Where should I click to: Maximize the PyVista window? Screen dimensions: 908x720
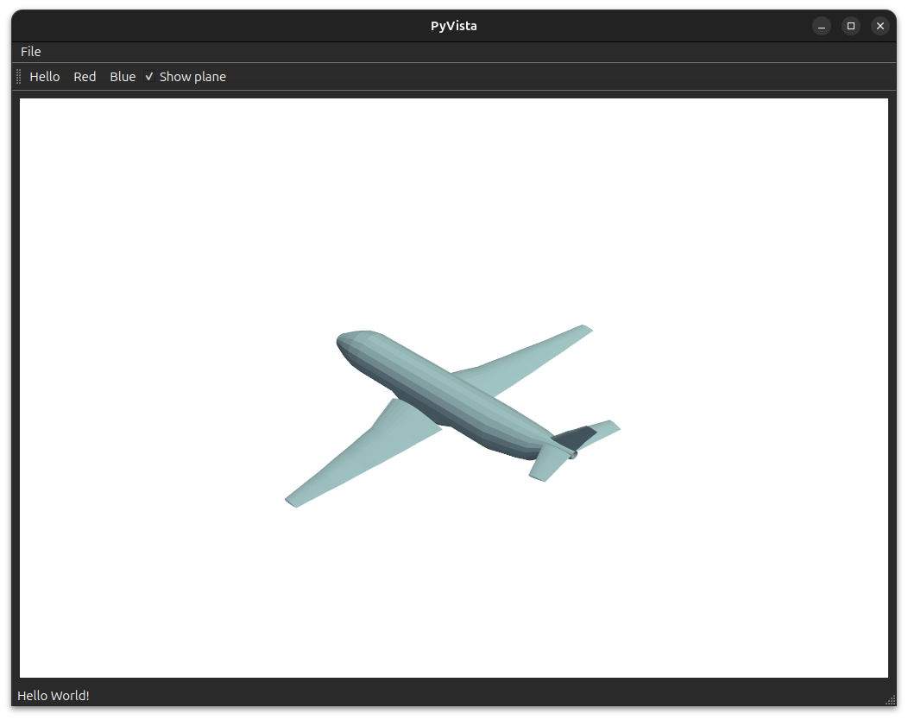pyautogui.click(x=851, y=26)
